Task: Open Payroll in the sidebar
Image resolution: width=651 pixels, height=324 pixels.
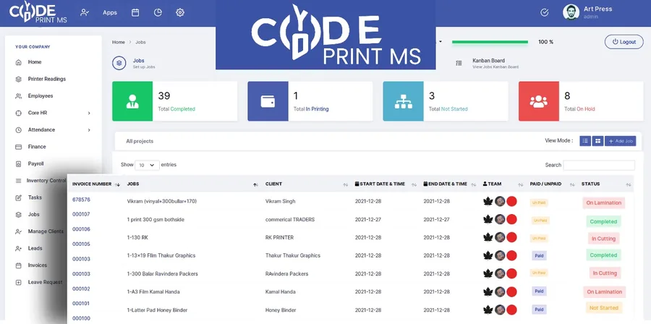Action: 35,163
